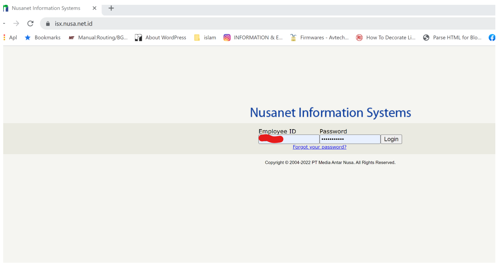Open the Facebook bookmark icon

tap(492, 38)
